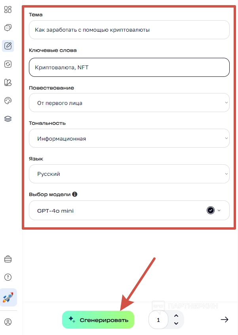Open the GPT-4o mini model selector
This screenshot has height=335, width=238.
tap(129, 211)
